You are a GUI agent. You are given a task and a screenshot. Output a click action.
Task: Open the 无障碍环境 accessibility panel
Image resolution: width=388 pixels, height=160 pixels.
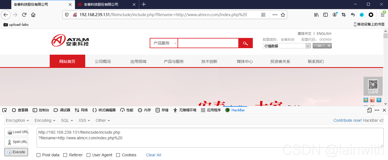coord(185,110)
